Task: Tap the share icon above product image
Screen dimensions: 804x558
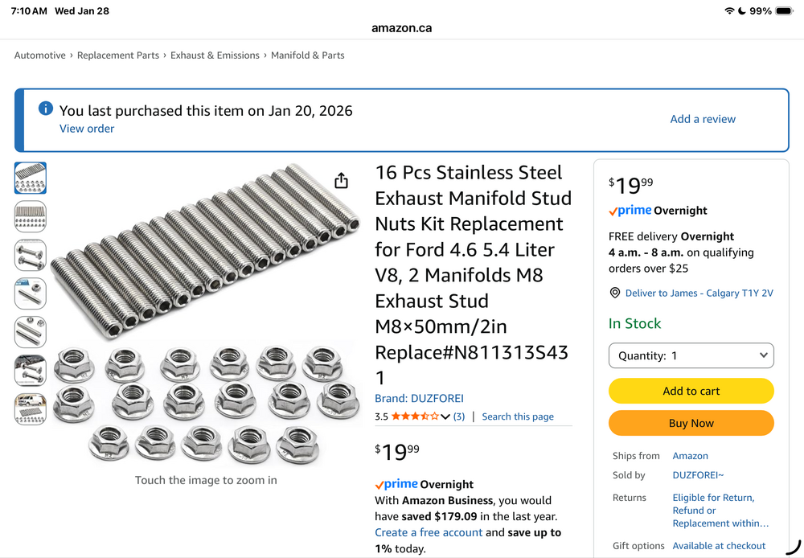Action: [341, 180]
